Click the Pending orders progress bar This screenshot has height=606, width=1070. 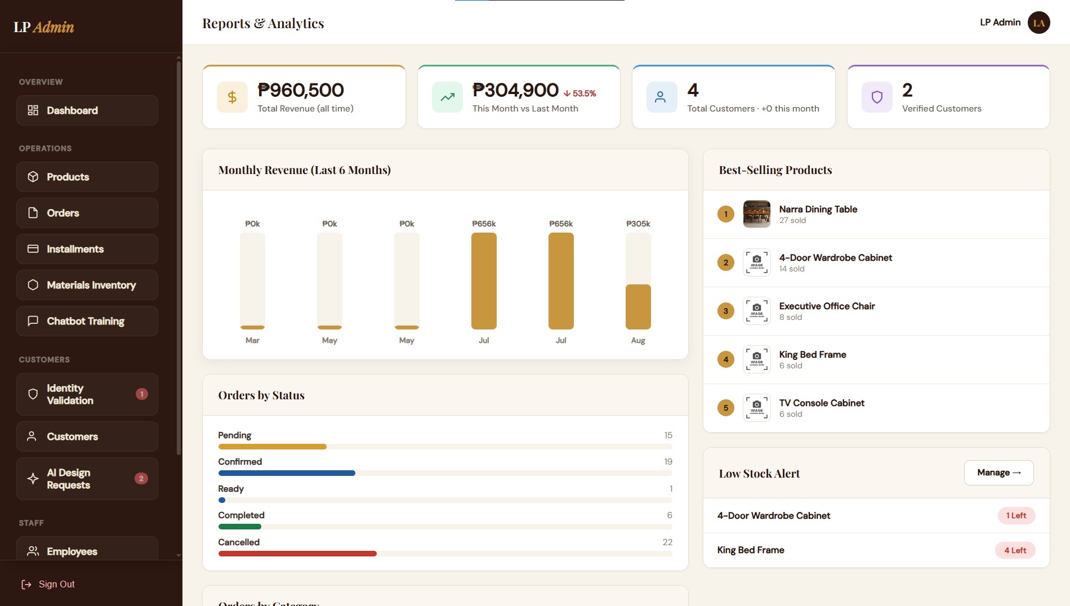[x=445, y=447]
